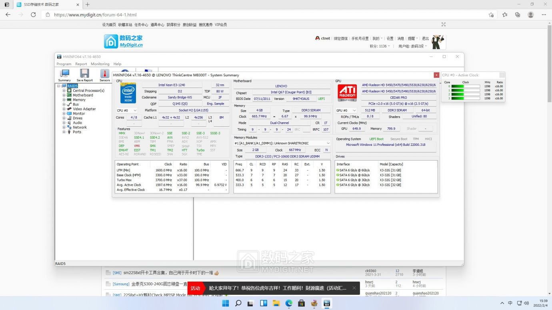The height and width of the screenshot is (310, 552).
Task: Click the ctnet username link
Action: [x=325, y=38]
